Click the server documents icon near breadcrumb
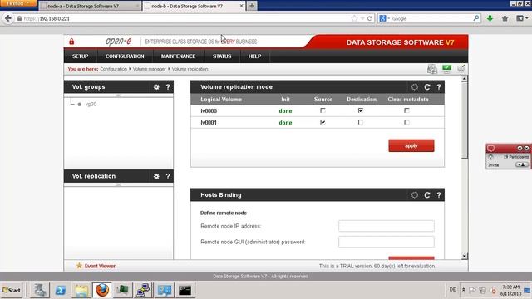Screen dimensions: 532x299 point(432,69)
